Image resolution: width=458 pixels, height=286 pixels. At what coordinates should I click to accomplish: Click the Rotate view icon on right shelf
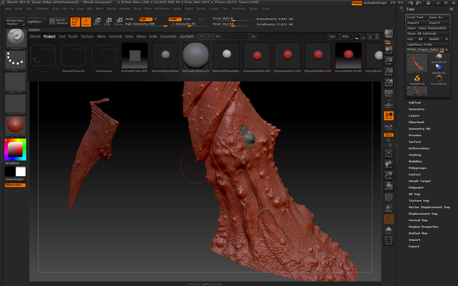(389, 186)
